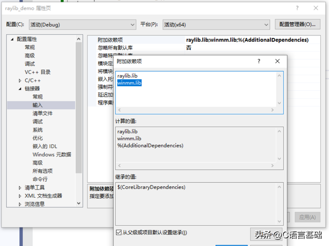Open the 平台(P) dropdown showing 活动(x64)
Viewport: 329px width, 246px height.
(x=216, y=25)
